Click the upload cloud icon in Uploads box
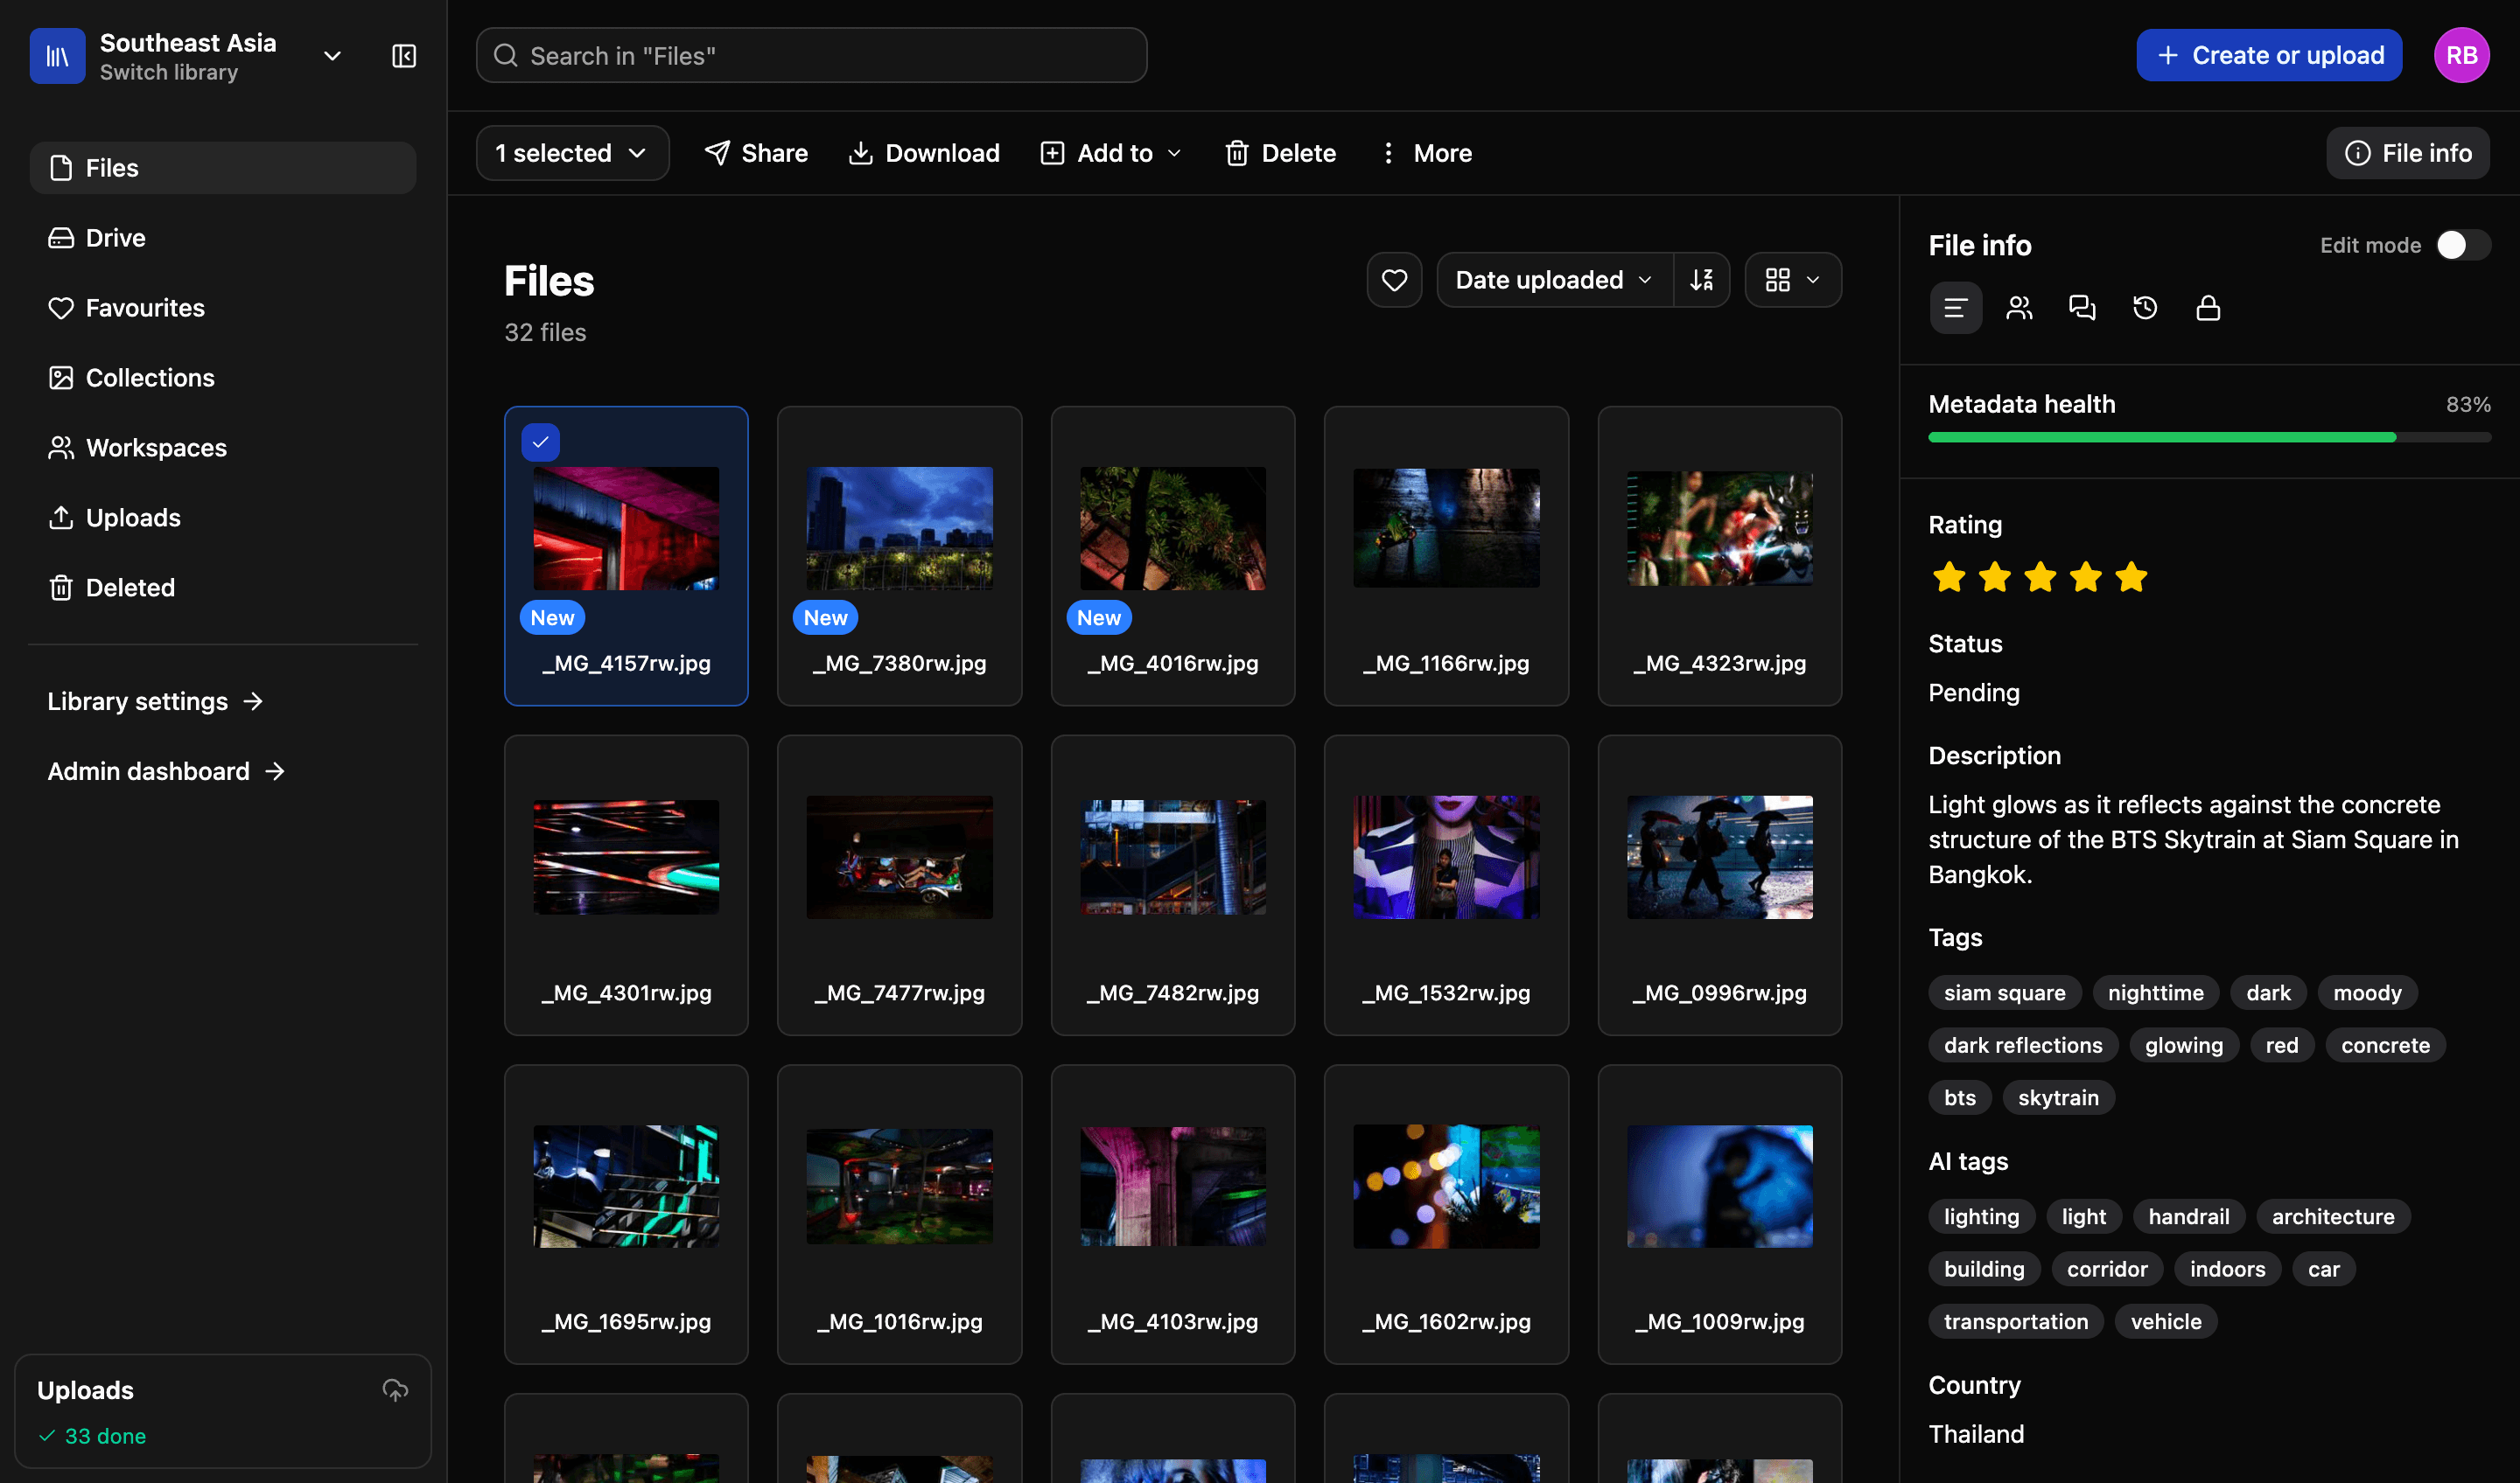 pos(396,1389)
